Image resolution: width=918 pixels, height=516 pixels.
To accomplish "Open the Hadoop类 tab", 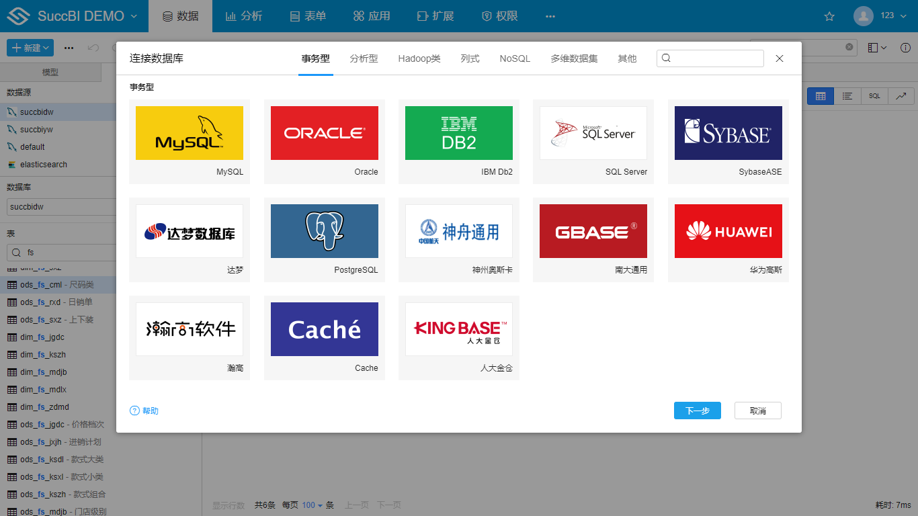I will pos(419,59).
